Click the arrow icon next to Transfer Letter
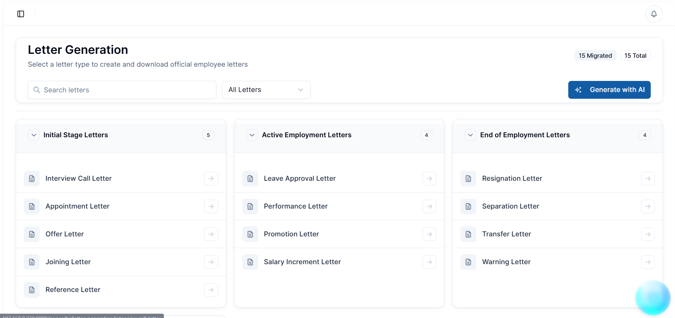675x318 pixels. (x=648, y=234)
